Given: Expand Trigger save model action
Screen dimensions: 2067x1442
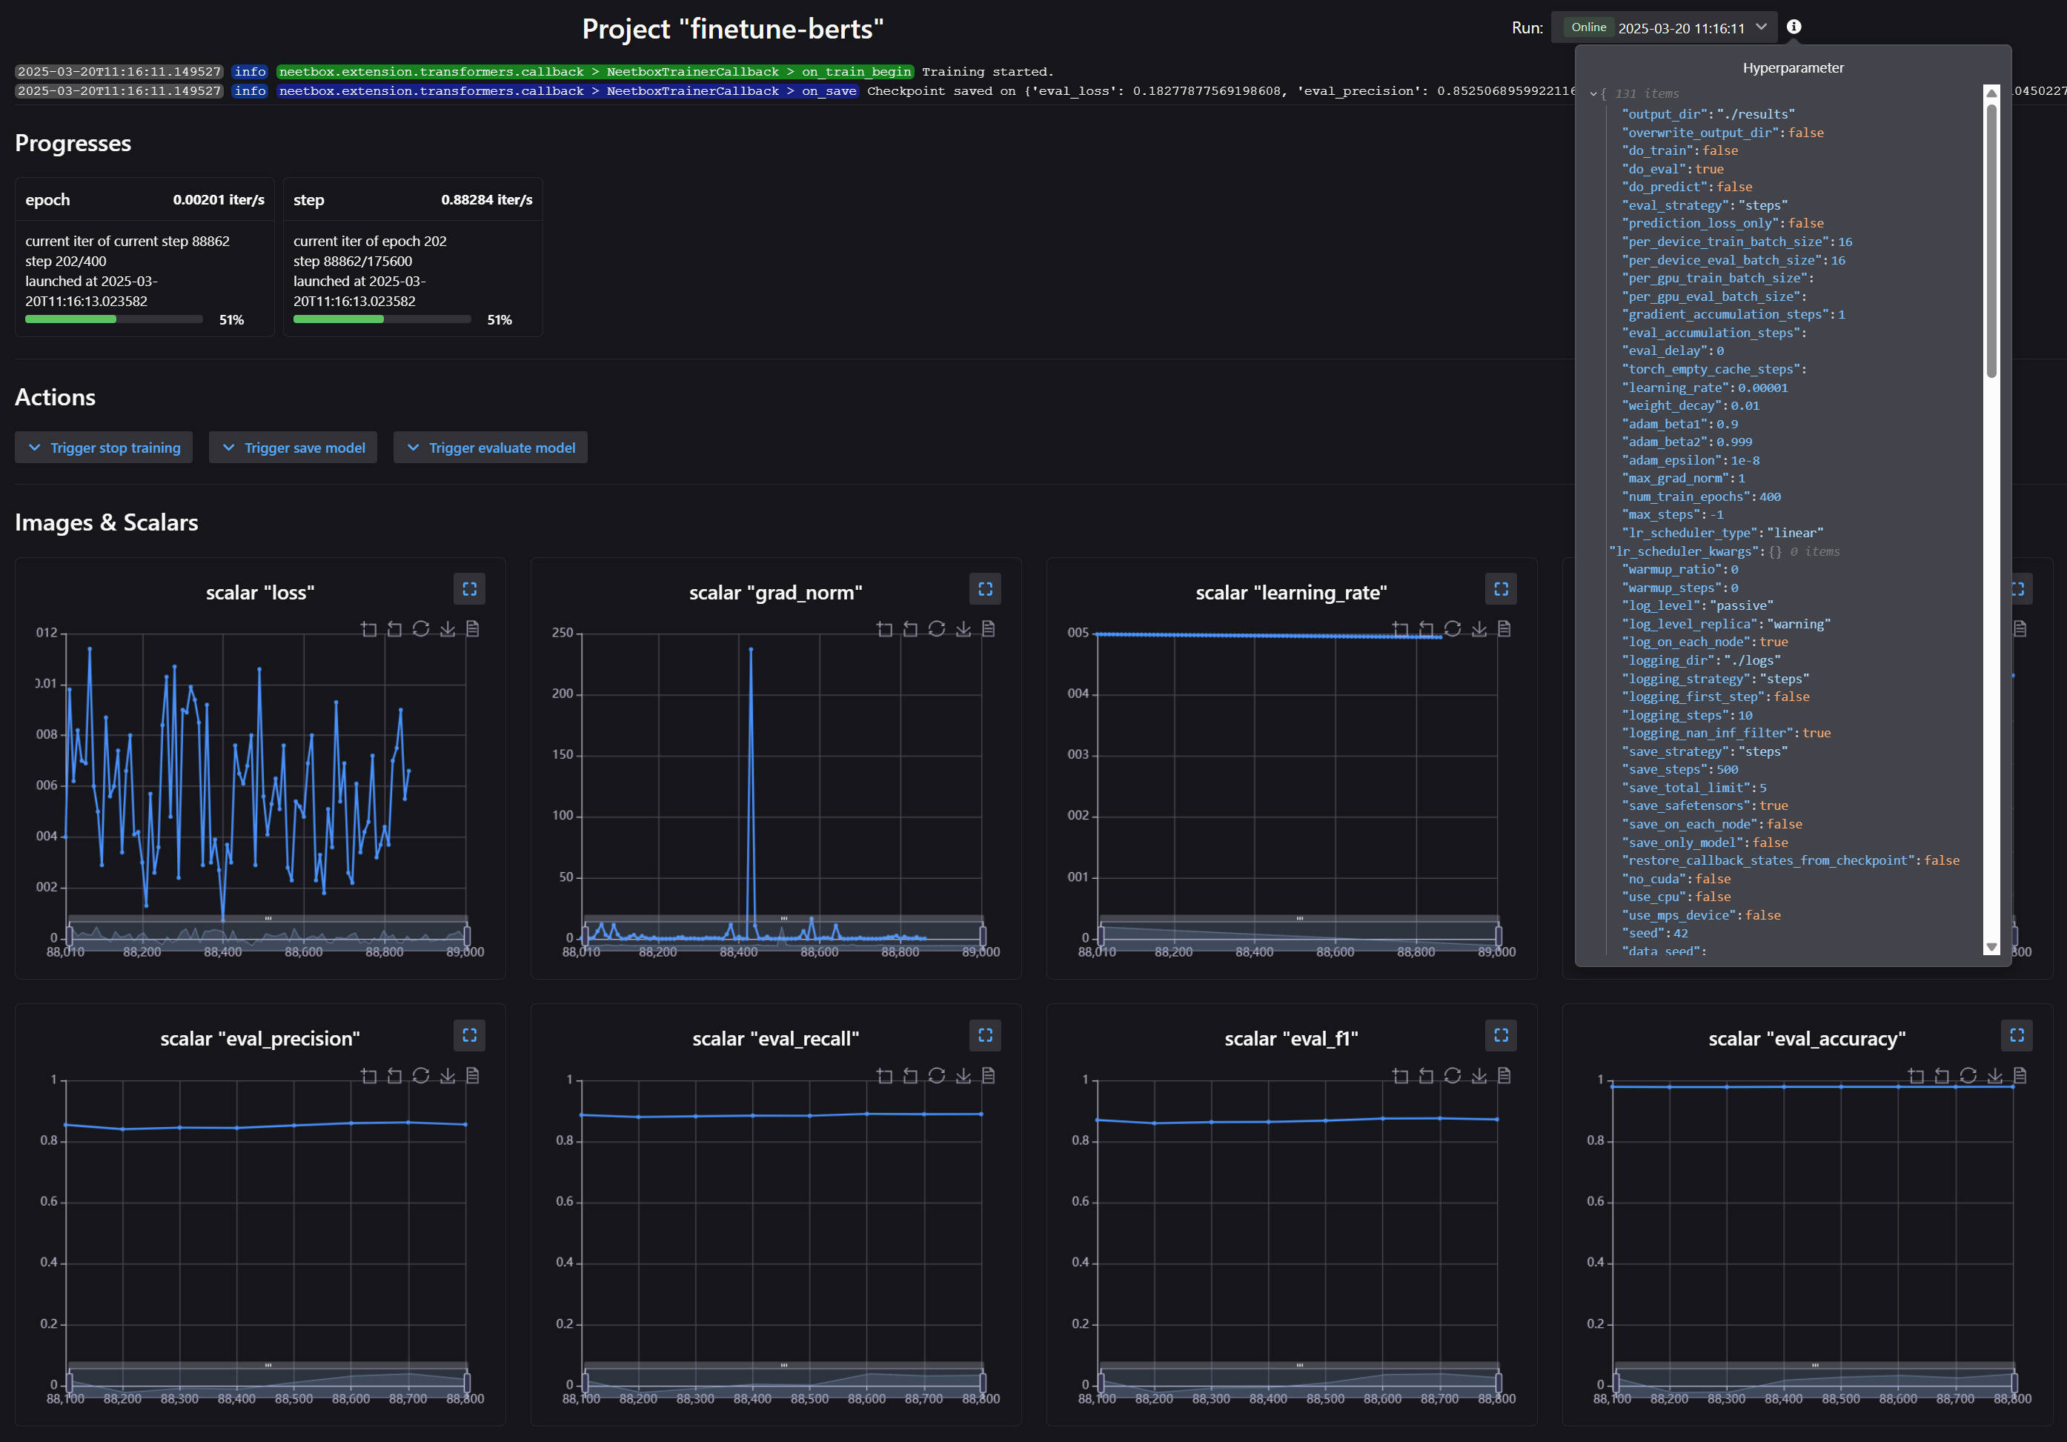Looking at the screenshot, I should 293,448.
